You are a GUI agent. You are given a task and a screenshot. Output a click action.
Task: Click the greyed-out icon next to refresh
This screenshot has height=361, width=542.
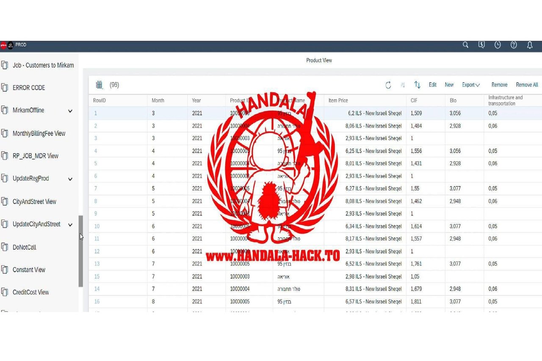coord(403,85)
